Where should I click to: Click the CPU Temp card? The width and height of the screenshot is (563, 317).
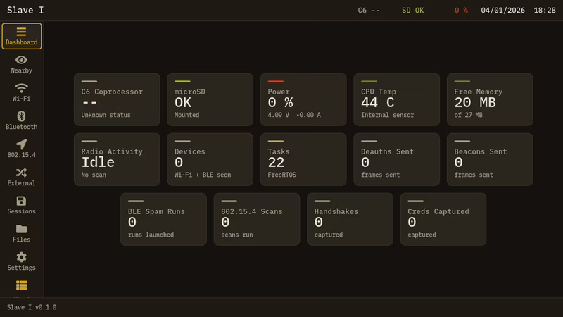(x=397, y=99)
